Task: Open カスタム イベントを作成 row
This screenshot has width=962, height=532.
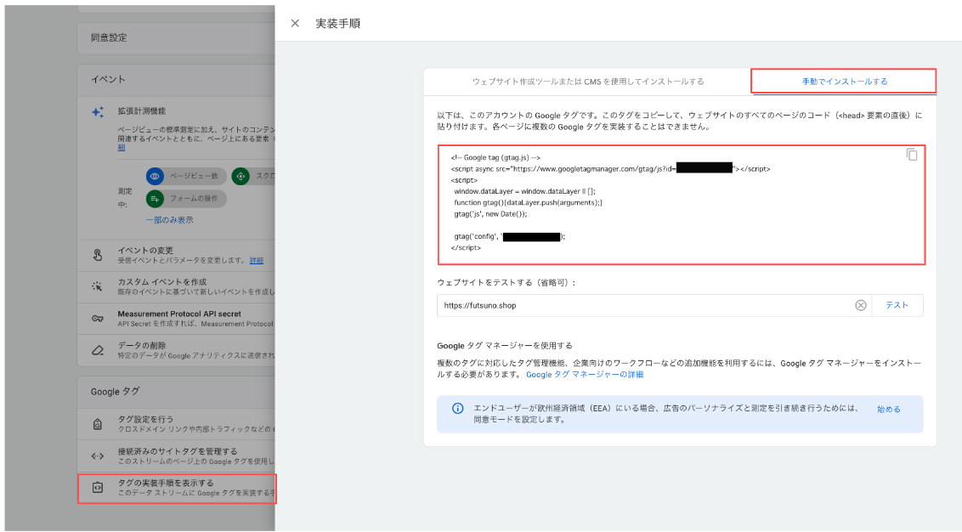Action: click(x=176, y=286)
